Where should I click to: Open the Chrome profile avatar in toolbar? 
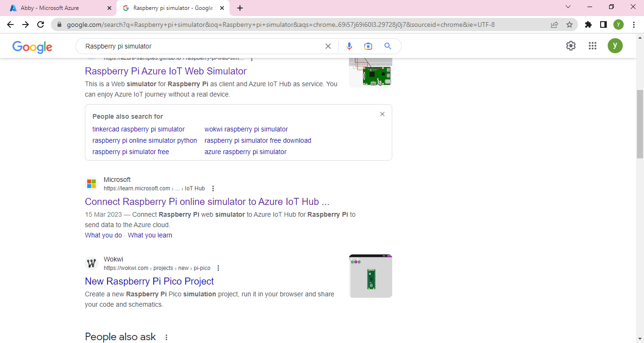[x=619, y=24]
